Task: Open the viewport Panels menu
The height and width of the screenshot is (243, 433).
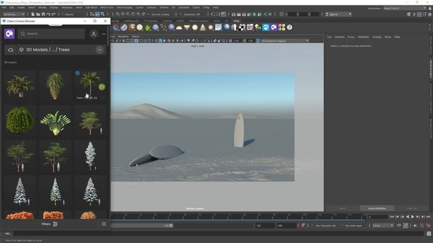Action: click(x=135, y=36)
